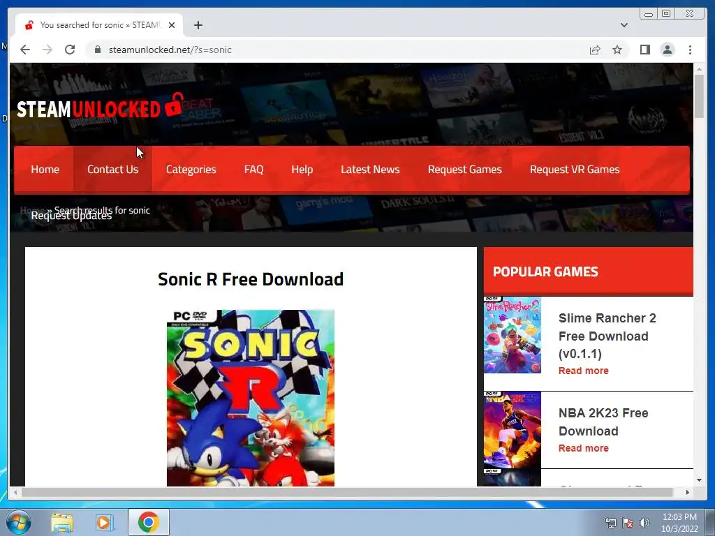Open Chrome's three-dot menu
Image resolution: width=715 pixels, height=536 pixels.
coord(690,50)
